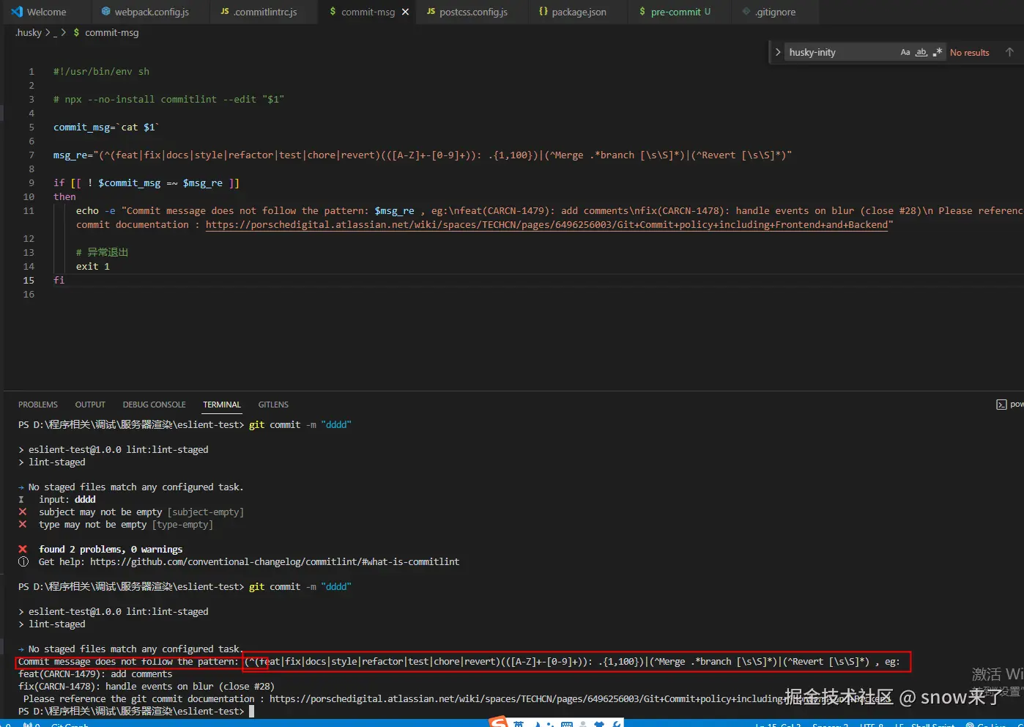Click the "then" keyword line
The width and height of the screenshot is (1024, 727).
(64, 196)
